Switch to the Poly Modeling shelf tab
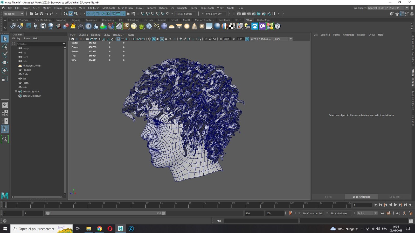This screenshot has height=233, width=415. (x=43, y=20)
